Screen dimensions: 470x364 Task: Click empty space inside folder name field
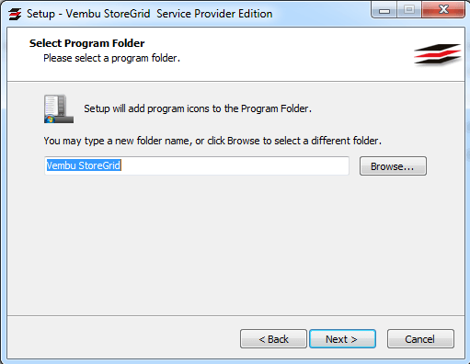[235, 165]
